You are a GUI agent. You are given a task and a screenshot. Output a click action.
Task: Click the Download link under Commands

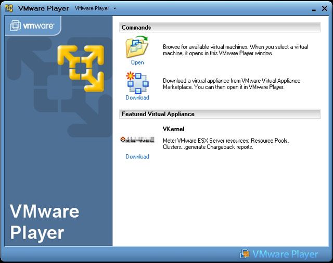(x=137, y=97)
